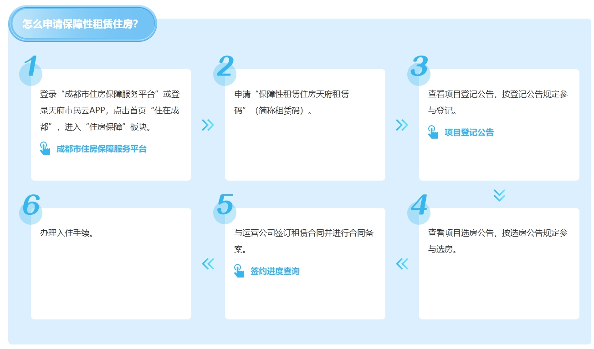Click the down chevrons below step 3

coord(499,196)
